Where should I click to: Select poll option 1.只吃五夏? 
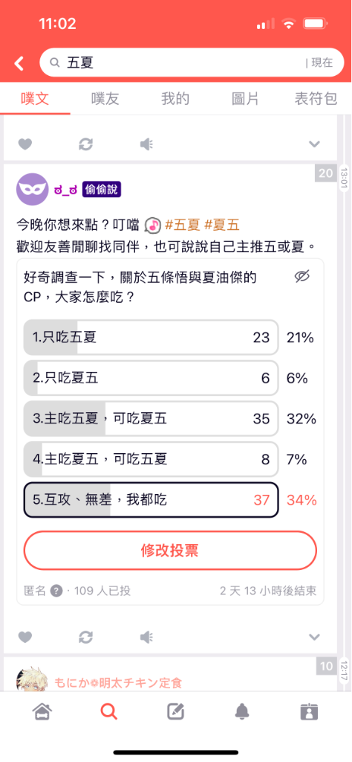coord(151,337)
